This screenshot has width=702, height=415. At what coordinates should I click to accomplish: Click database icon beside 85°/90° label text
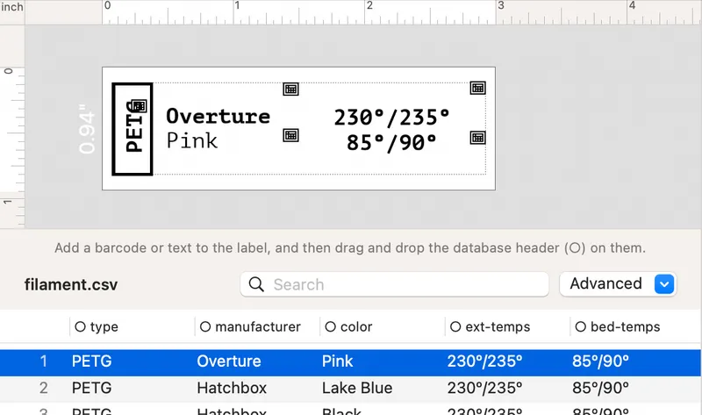point(477,138)
